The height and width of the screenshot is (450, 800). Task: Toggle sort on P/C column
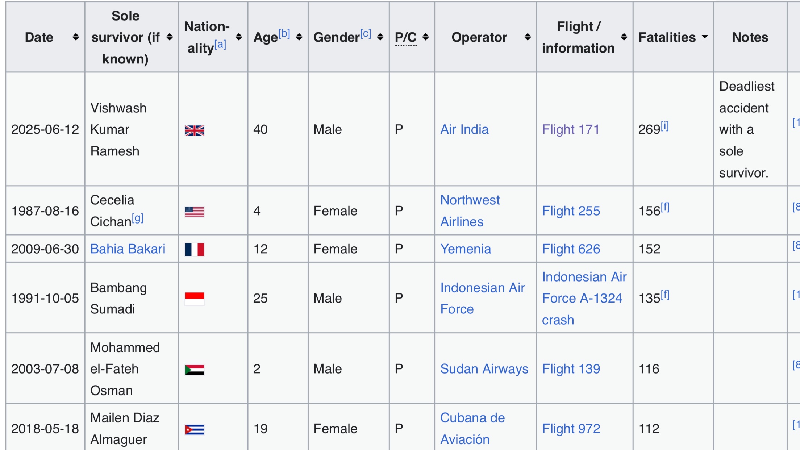pyautogui.click(x=426, y=37)
